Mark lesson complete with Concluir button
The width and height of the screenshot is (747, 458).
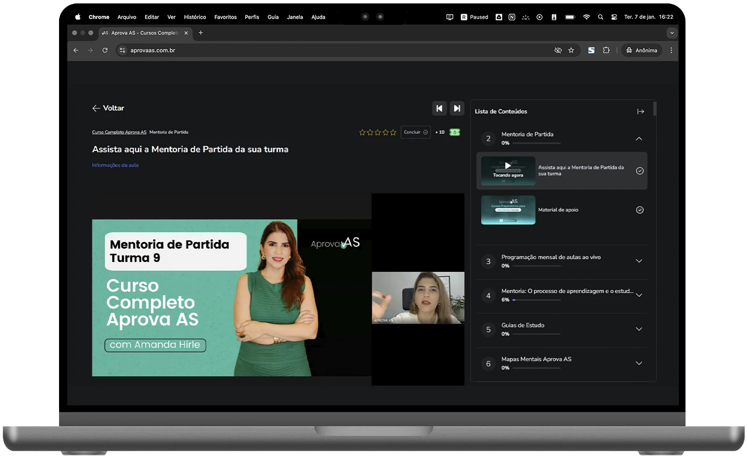tap(416, 132)
